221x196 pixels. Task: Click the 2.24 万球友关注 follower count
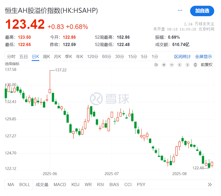click(x=199, y=24)
